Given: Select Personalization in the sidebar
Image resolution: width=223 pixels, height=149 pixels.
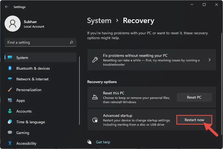Looking at the screenshot, I should (x=41, y=90).
